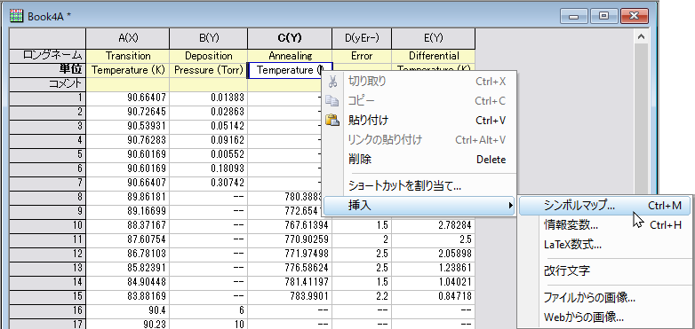Click cell value 2.78284

coord(433,225)
